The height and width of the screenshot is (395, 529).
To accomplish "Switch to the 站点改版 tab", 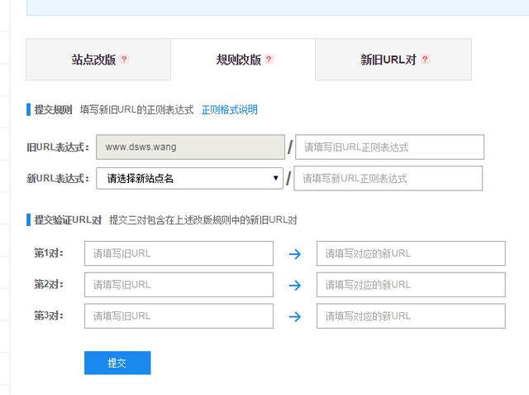I will 93,60.
